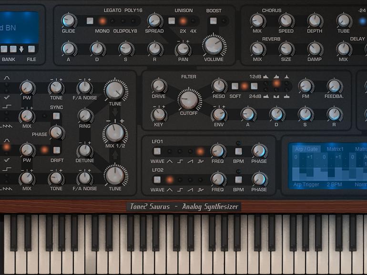Toggle LFO1 BPM sync button
Viewport: 367px width, 275px height.
click(238, 151)
